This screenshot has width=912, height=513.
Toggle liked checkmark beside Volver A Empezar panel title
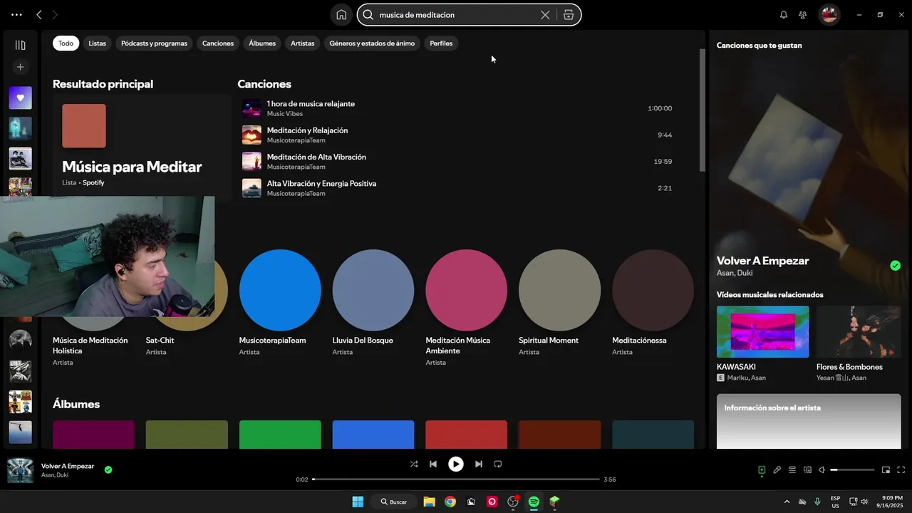895,266
